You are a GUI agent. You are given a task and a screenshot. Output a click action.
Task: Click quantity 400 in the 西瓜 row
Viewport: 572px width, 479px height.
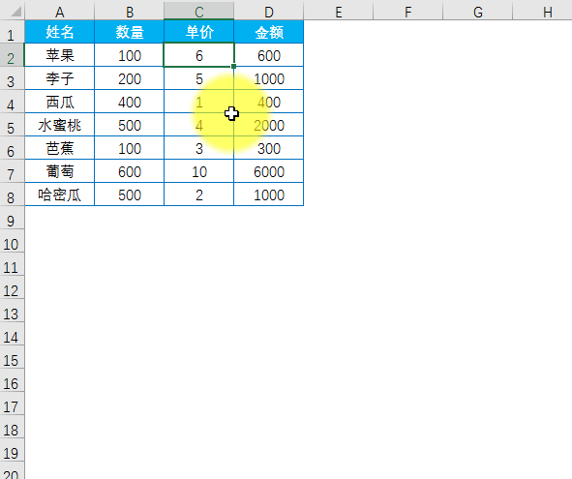click(x=129, y=102)
